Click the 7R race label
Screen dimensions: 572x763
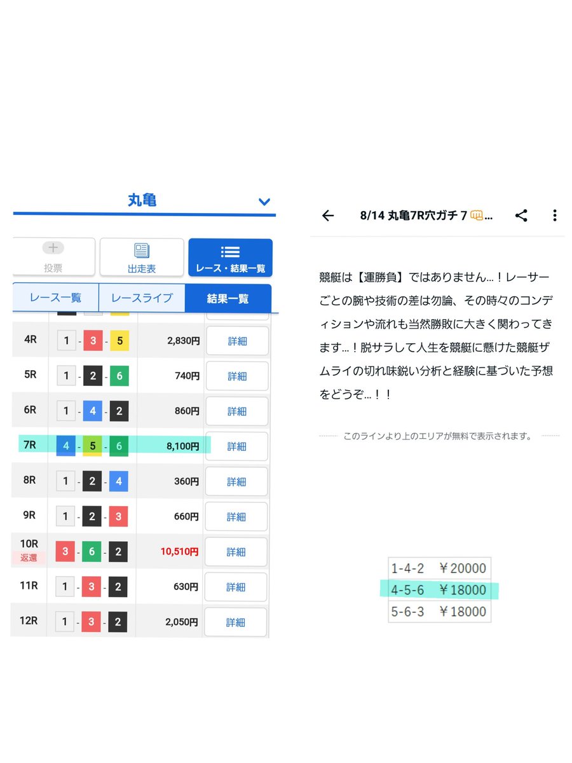[30, 444]
